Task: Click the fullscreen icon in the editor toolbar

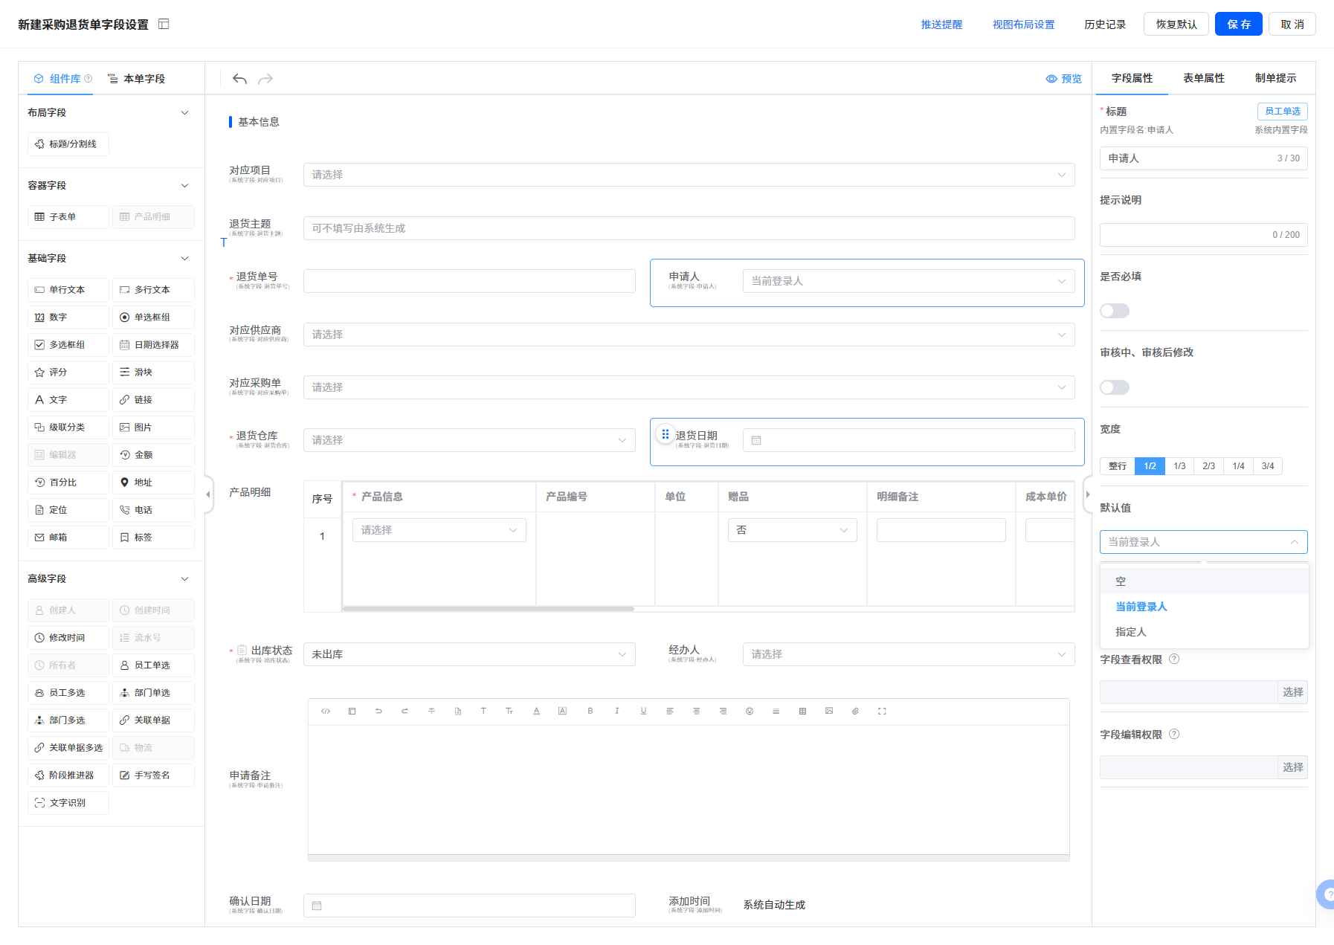Action: (x=882, y=712)
